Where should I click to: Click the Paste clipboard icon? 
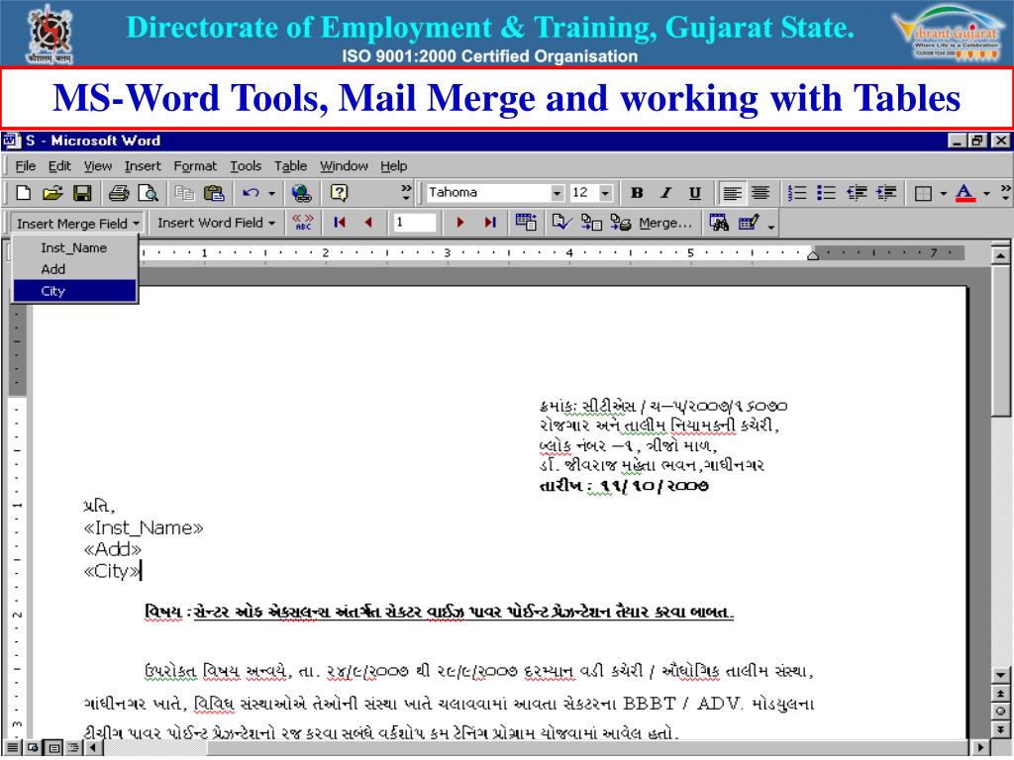click(x=214, y=193)
